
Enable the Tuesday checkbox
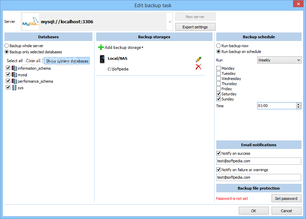[219, 73]
